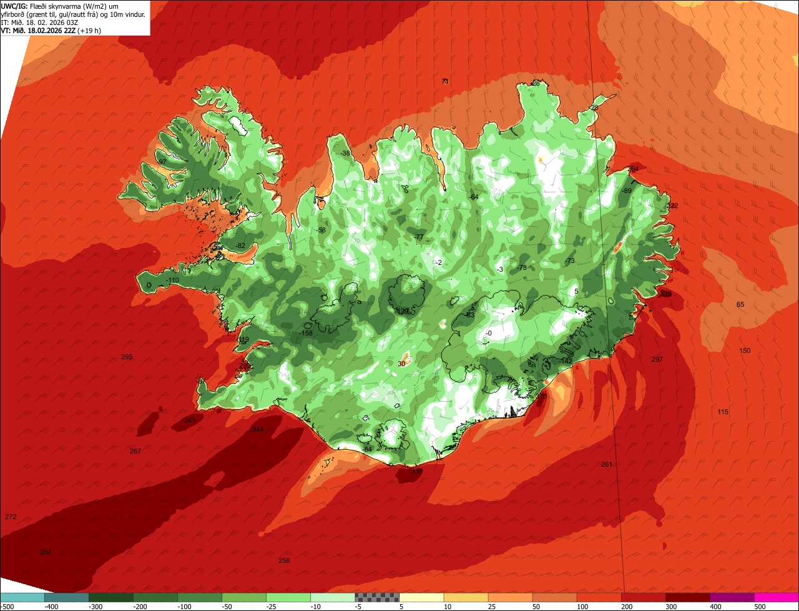This screenshot has height=611, width=799.
Task: Select the light orange swatch from 25 to 50
Action: pos(510,597)
